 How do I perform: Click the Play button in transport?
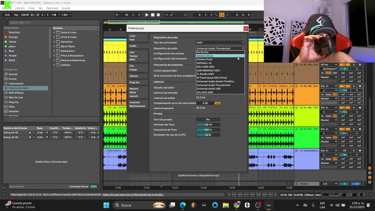tap(147, 15)
